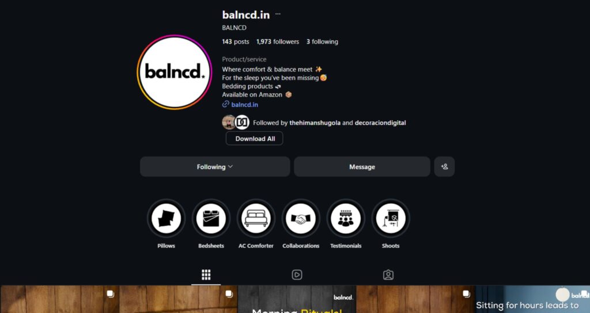
Task: Click the Download All button
Action: [x=254, y=138]
